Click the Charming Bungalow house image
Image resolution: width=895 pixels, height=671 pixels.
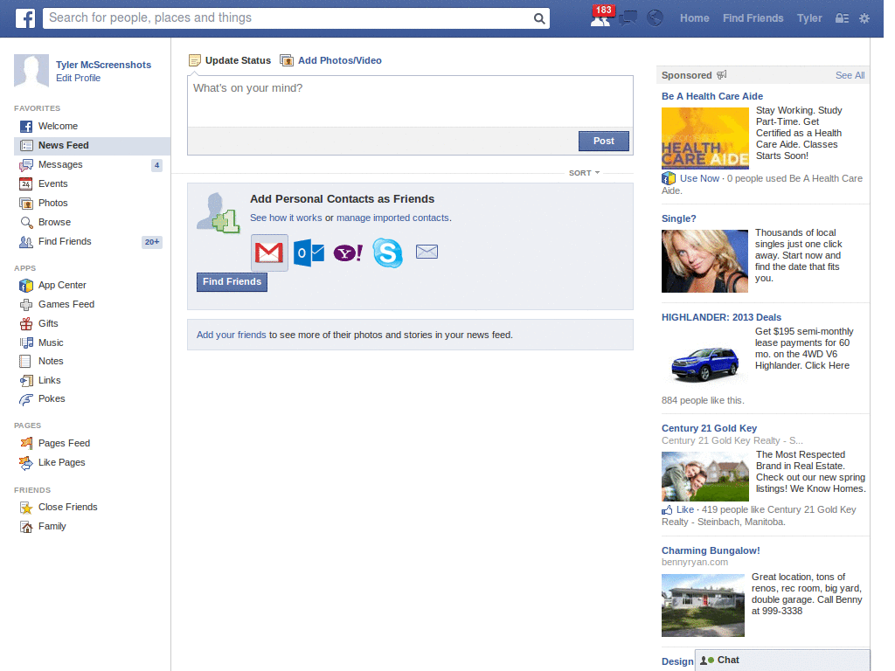[x=703, y=605]
